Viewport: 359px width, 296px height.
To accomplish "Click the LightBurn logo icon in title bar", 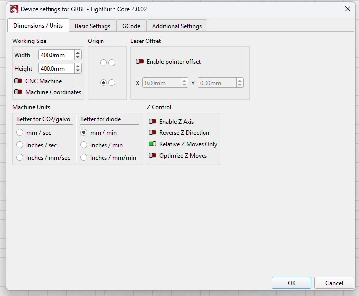I will [x=14, y=9].
